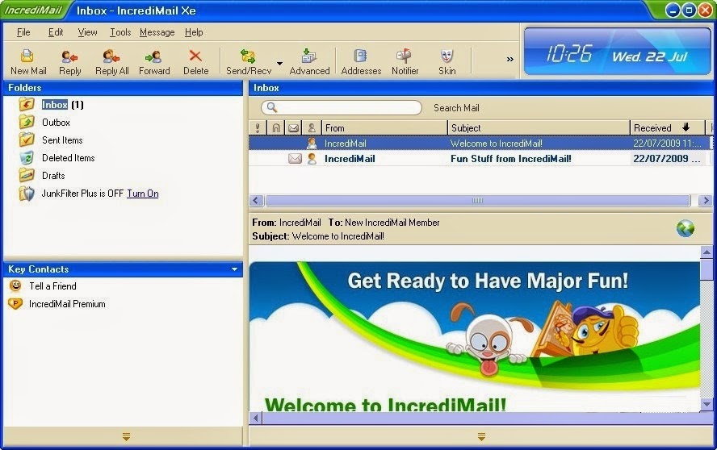Open the Advanced toolbar icon
717x450 pixels.
(x=308, y=56)
